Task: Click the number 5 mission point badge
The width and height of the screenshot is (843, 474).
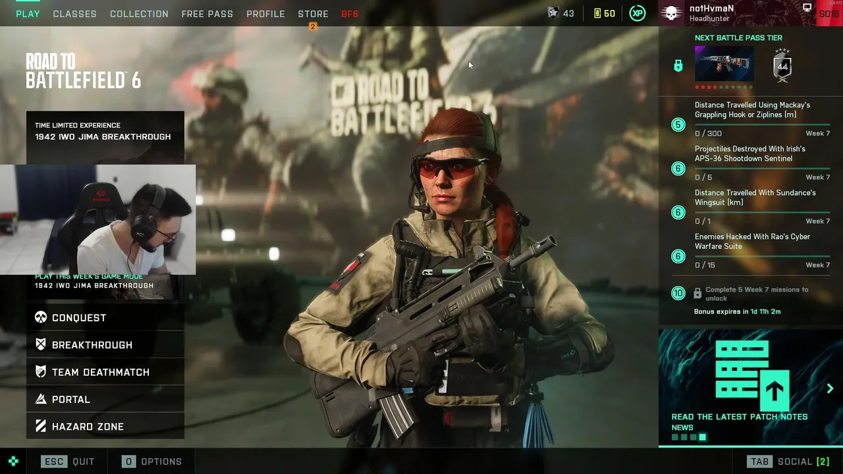Action: coord(678,124)
